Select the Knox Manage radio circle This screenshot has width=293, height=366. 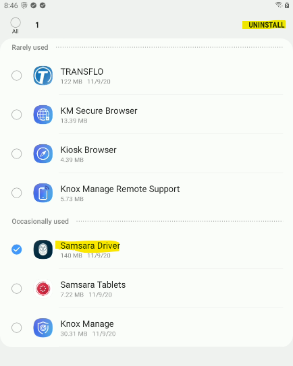17,328
